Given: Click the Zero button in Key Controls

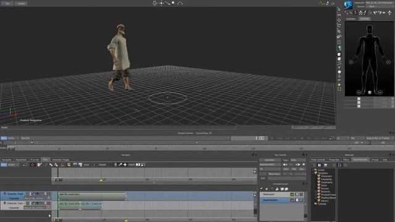Looking at the screenshot, I should pyautogui.click(x=286, y=169).
